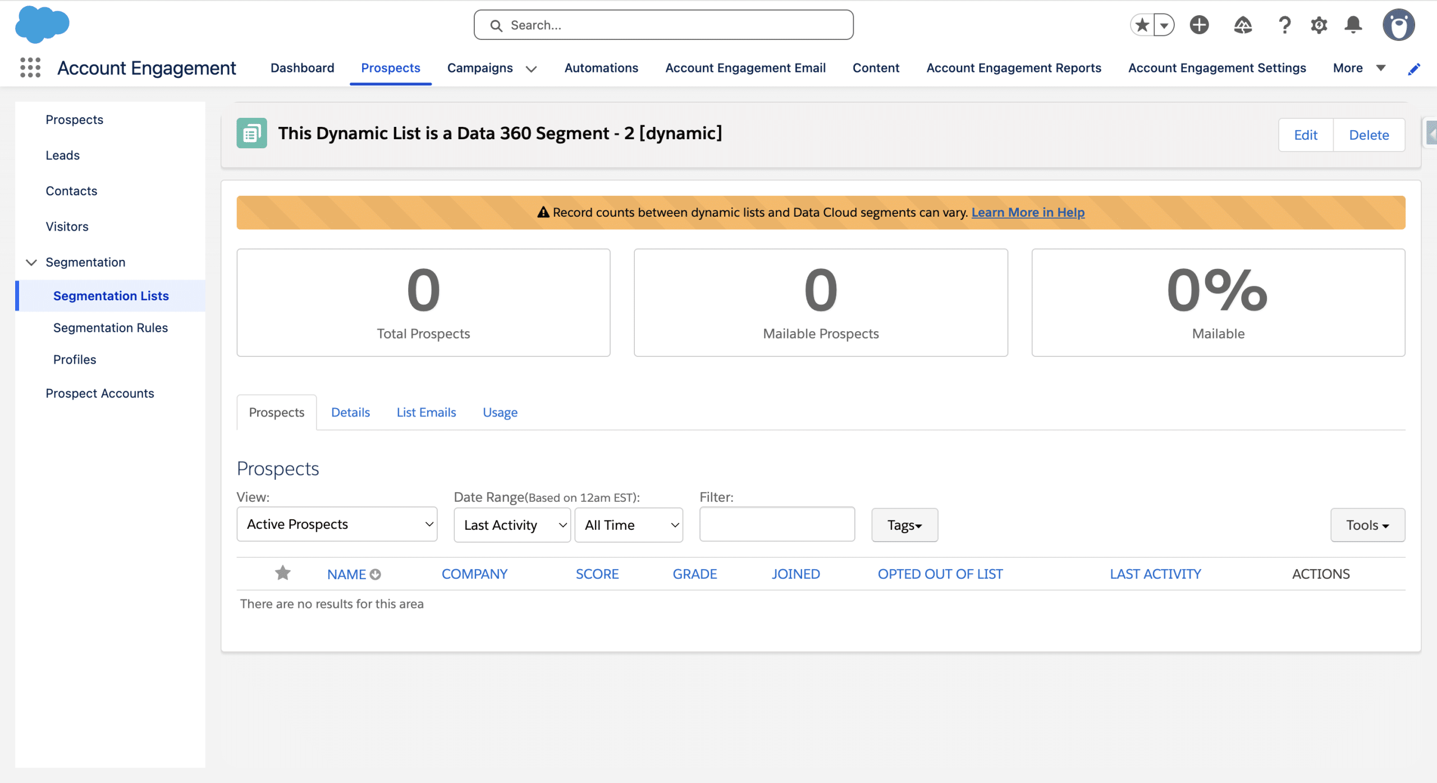
Task: Toggle the star column header in table
Action: click(x=282, y=573)
